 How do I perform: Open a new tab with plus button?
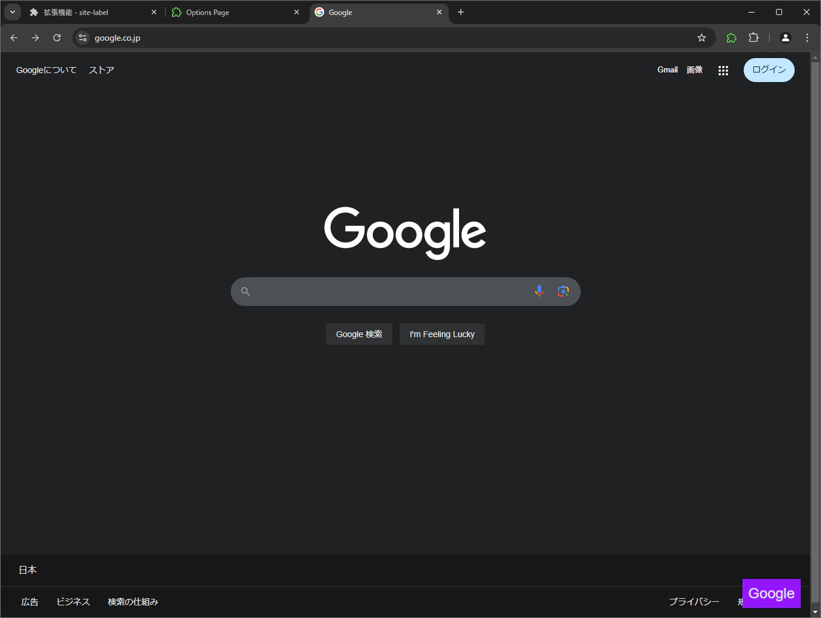coord(461,12)
